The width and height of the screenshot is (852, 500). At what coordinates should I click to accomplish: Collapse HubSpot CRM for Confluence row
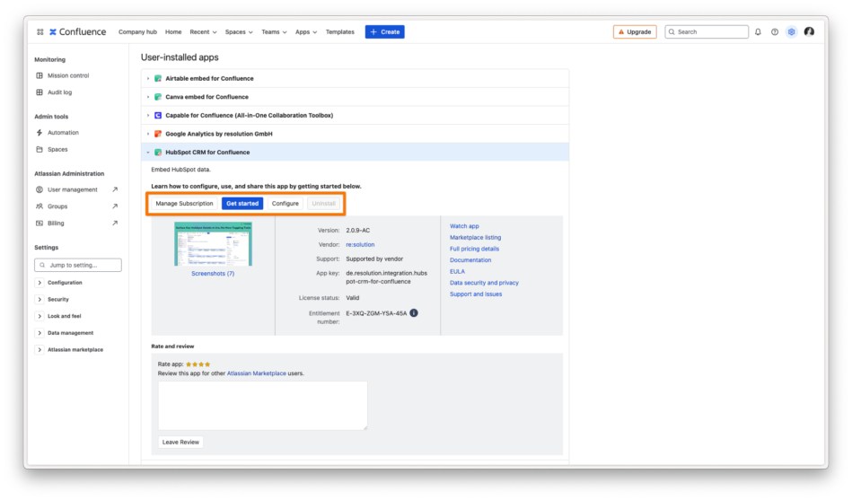[x=148, y=153]
